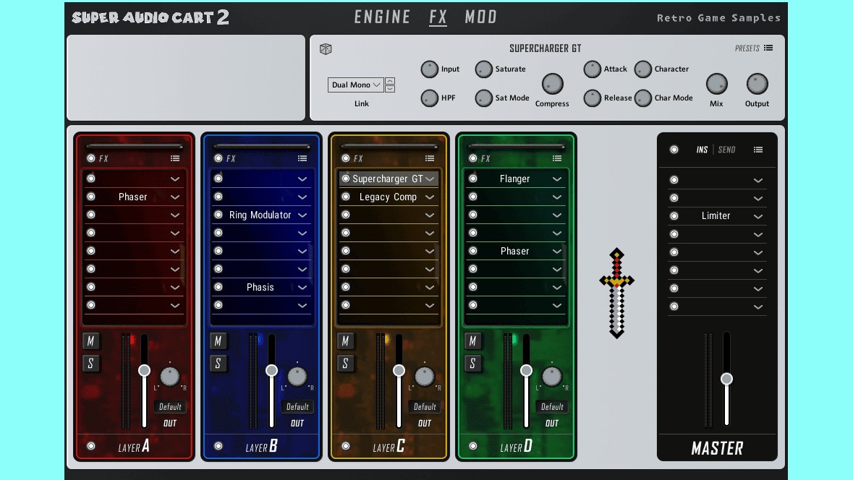Click Default output button on Layer A
The image size is (853, 480).
170,406
